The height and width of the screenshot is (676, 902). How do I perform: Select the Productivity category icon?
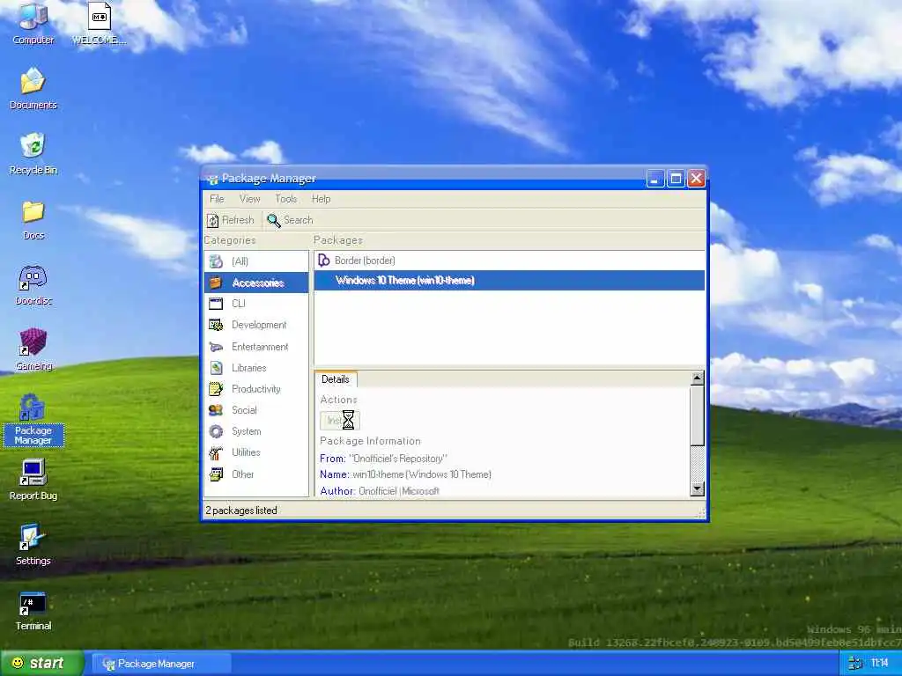216,389
